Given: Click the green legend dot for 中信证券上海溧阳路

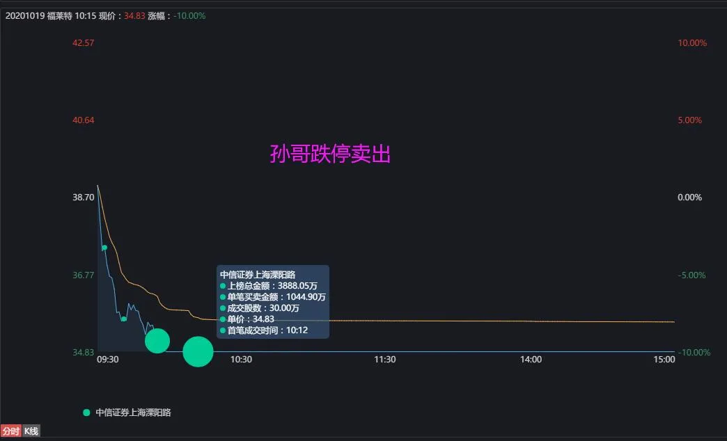Looking at the screenshot, I should click(85, 412).
